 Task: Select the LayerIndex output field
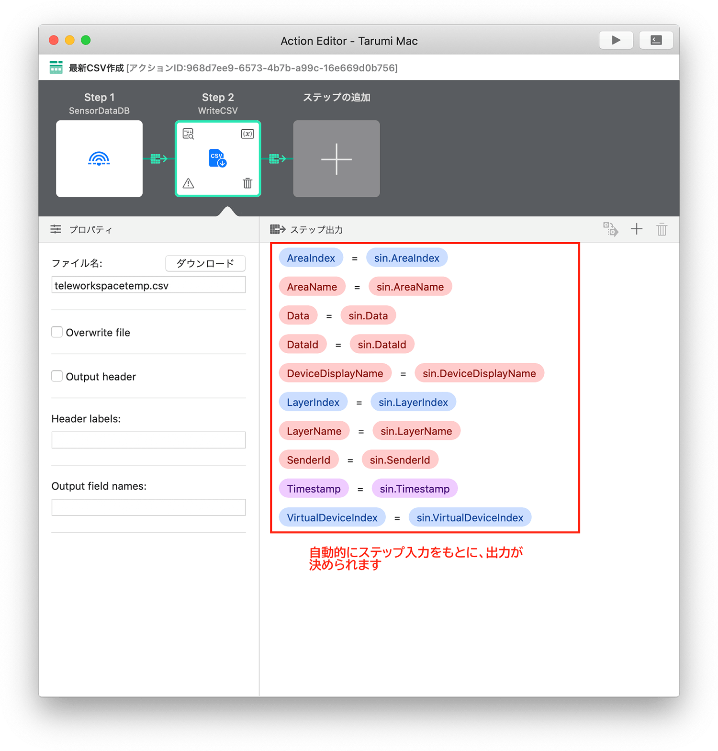pyautogui.click(x=313, y=402)
